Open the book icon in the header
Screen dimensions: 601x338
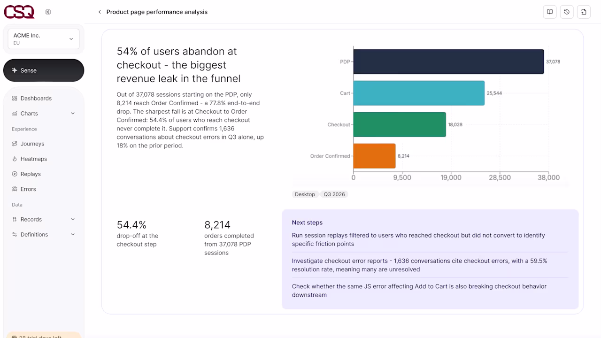tap(550, 12)
